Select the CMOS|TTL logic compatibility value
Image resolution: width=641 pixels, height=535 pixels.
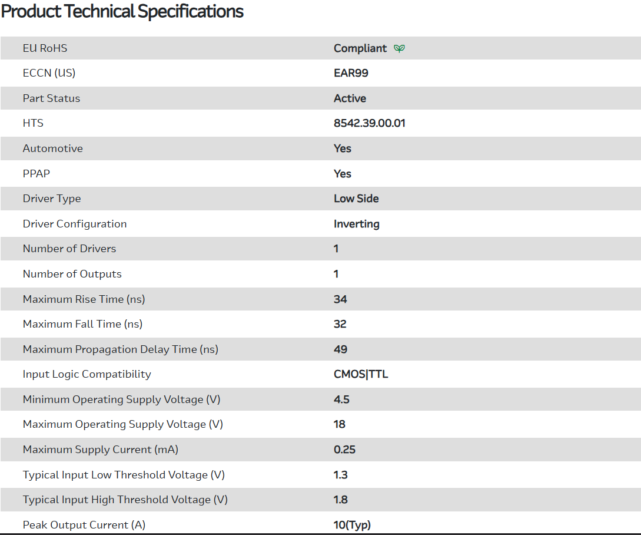361,374
